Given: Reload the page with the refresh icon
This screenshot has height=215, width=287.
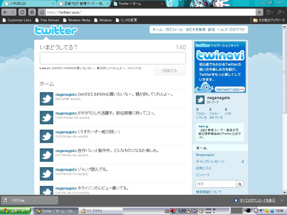Looking at the screenshot, I should [x=22, y=12].
